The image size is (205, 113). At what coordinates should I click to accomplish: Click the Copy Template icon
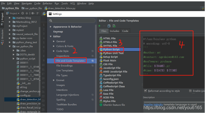(x=109, y=26)
